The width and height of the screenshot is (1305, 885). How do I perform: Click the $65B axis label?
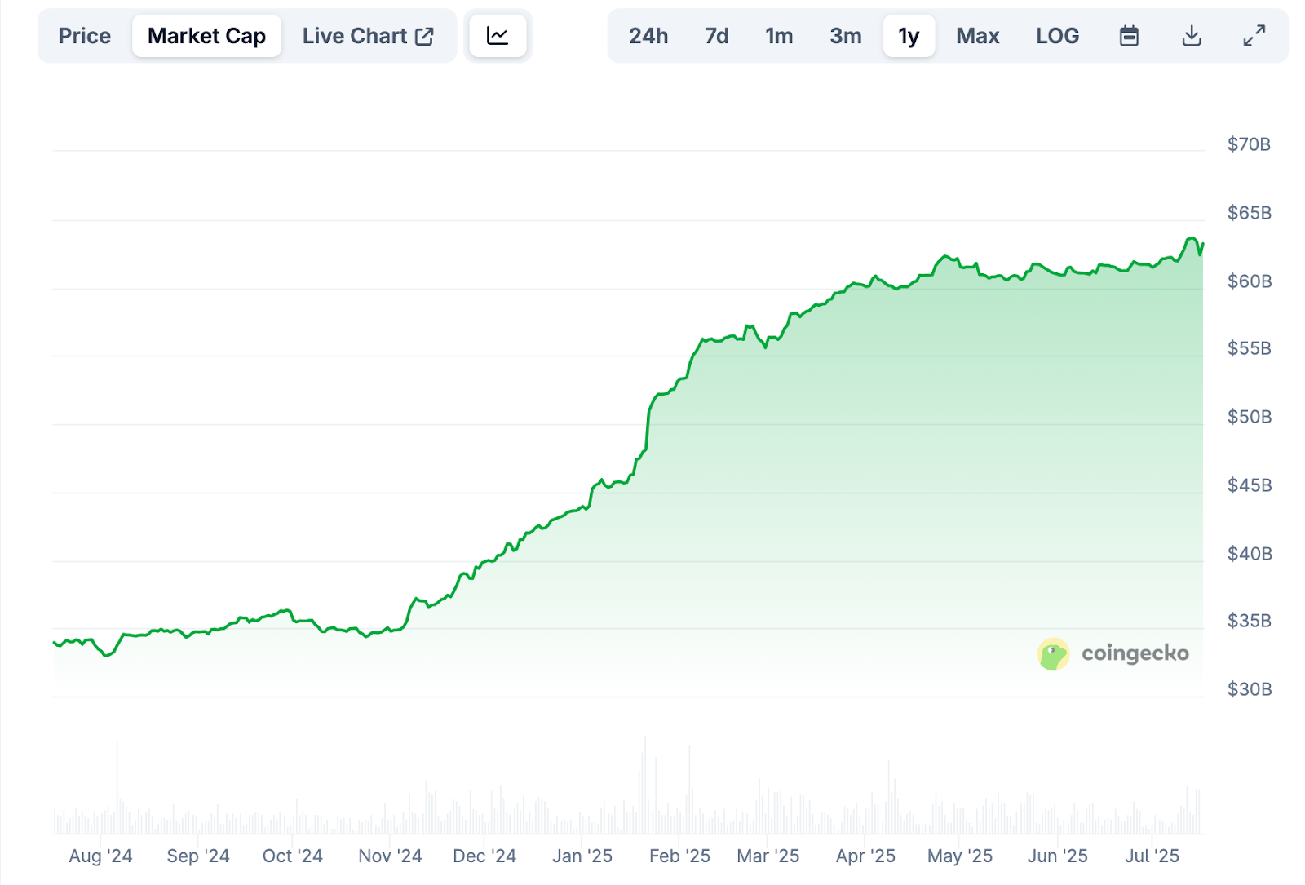[1249, 213]
